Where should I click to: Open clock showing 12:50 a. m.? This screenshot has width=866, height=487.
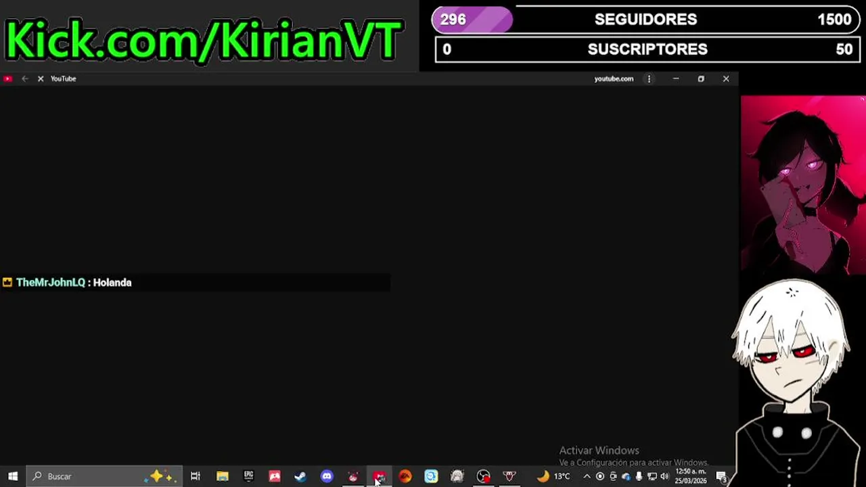(x=690, y=476)
